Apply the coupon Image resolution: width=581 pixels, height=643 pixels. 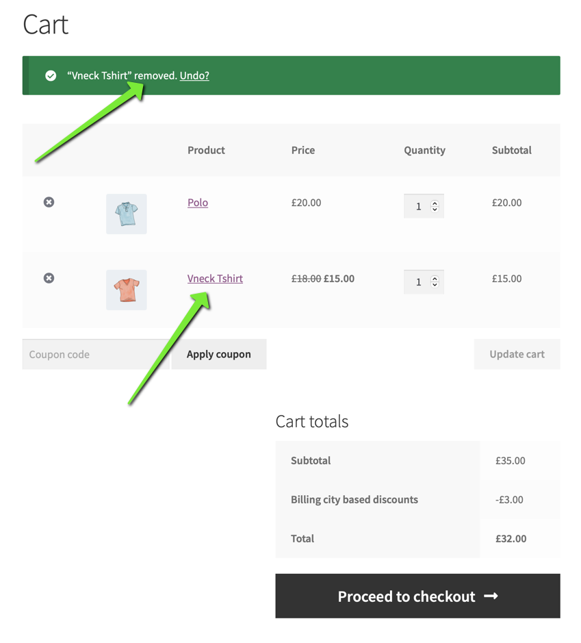tap(219, 354)
